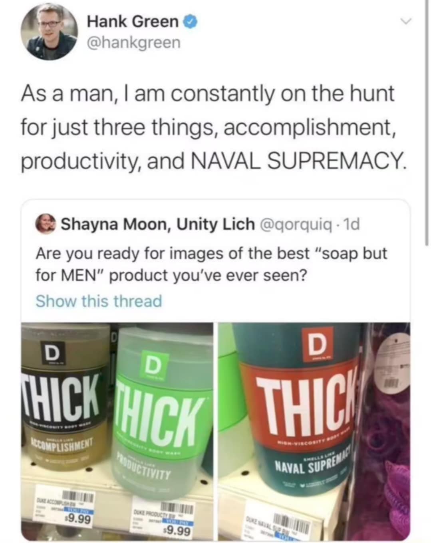Select the quoted tweet text about soap

[212, 263]
